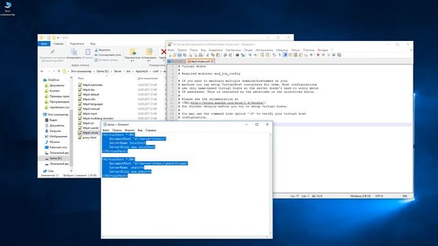Select httpd-mpm file in Explorer list
The image size is (438, 246).
88,113
